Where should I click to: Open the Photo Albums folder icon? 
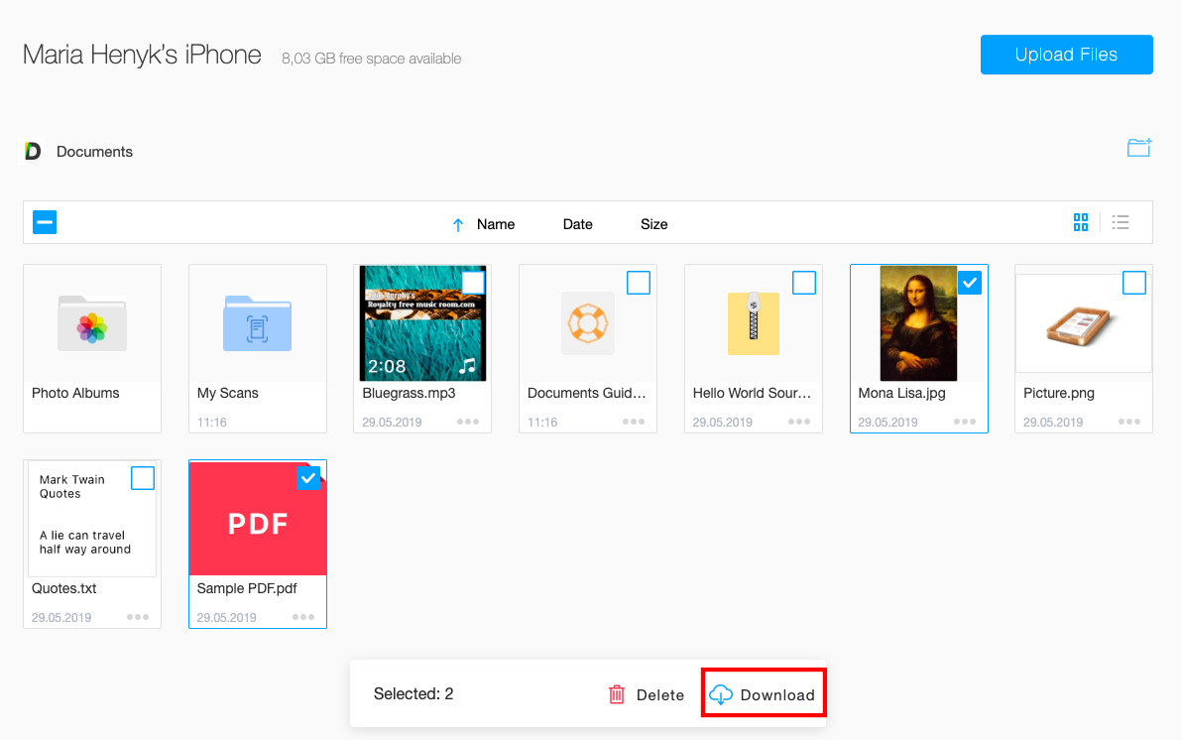[x=92, y=323]
